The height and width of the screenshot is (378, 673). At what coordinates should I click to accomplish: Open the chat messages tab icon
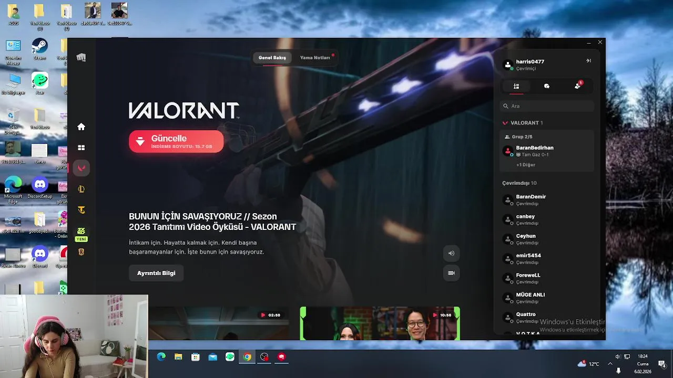[x=547, y=86]
